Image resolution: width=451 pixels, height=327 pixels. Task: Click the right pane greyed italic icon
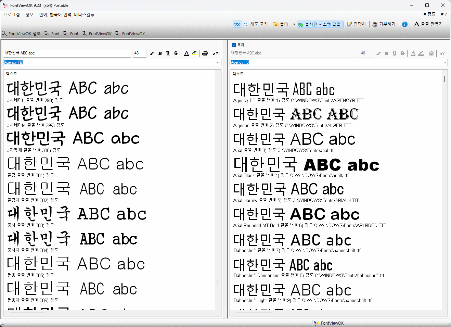pos(378,53)
